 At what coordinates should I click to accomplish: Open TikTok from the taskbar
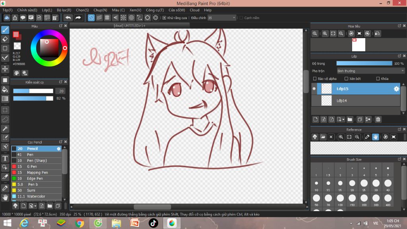coord(153,223)
